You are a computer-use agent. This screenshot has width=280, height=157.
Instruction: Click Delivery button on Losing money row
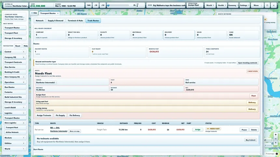click(252, 109)
